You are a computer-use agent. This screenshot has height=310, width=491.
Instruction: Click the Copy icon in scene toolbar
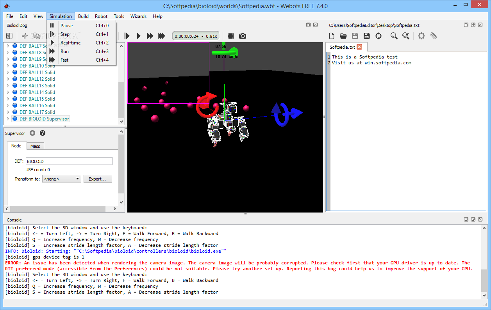[x=37, y=36]
